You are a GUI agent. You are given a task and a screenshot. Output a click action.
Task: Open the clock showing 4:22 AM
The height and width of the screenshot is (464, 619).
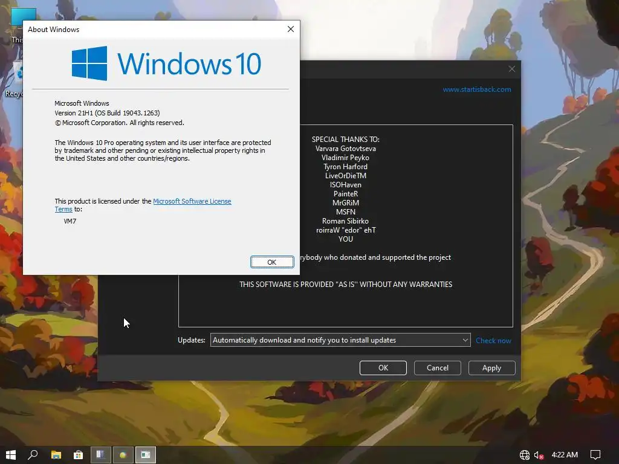565,455
